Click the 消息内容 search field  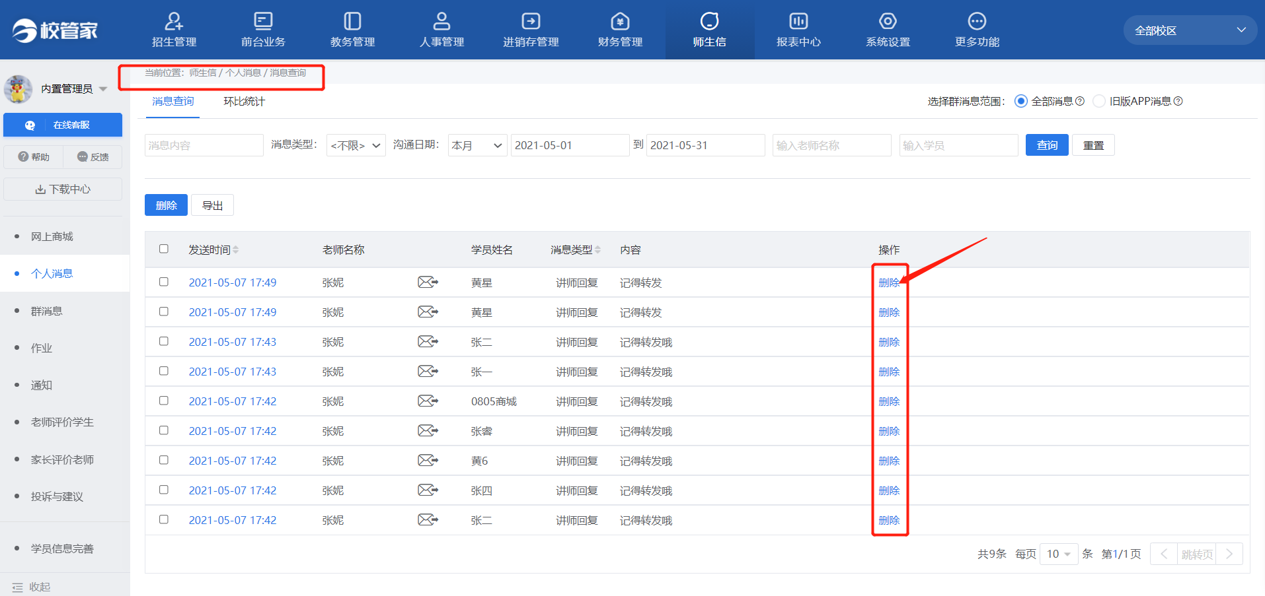click(x=204, y=145)
